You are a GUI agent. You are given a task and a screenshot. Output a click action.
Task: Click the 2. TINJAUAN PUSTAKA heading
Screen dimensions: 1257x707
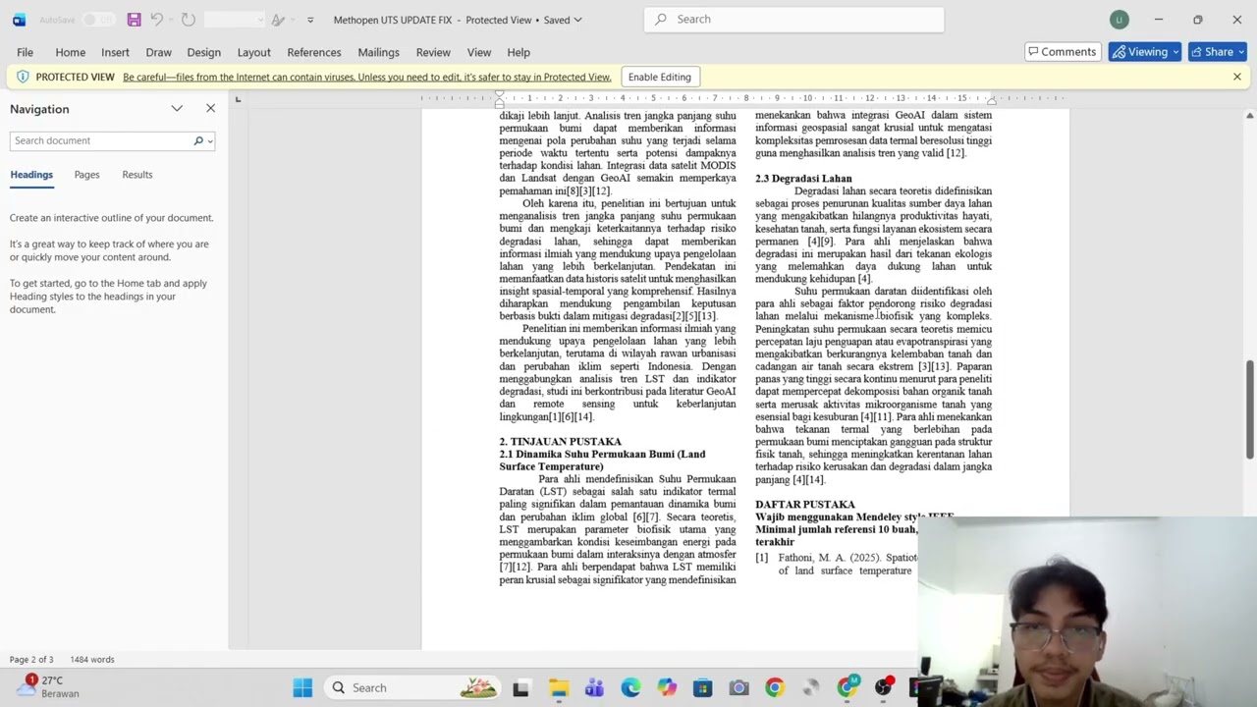560,442
